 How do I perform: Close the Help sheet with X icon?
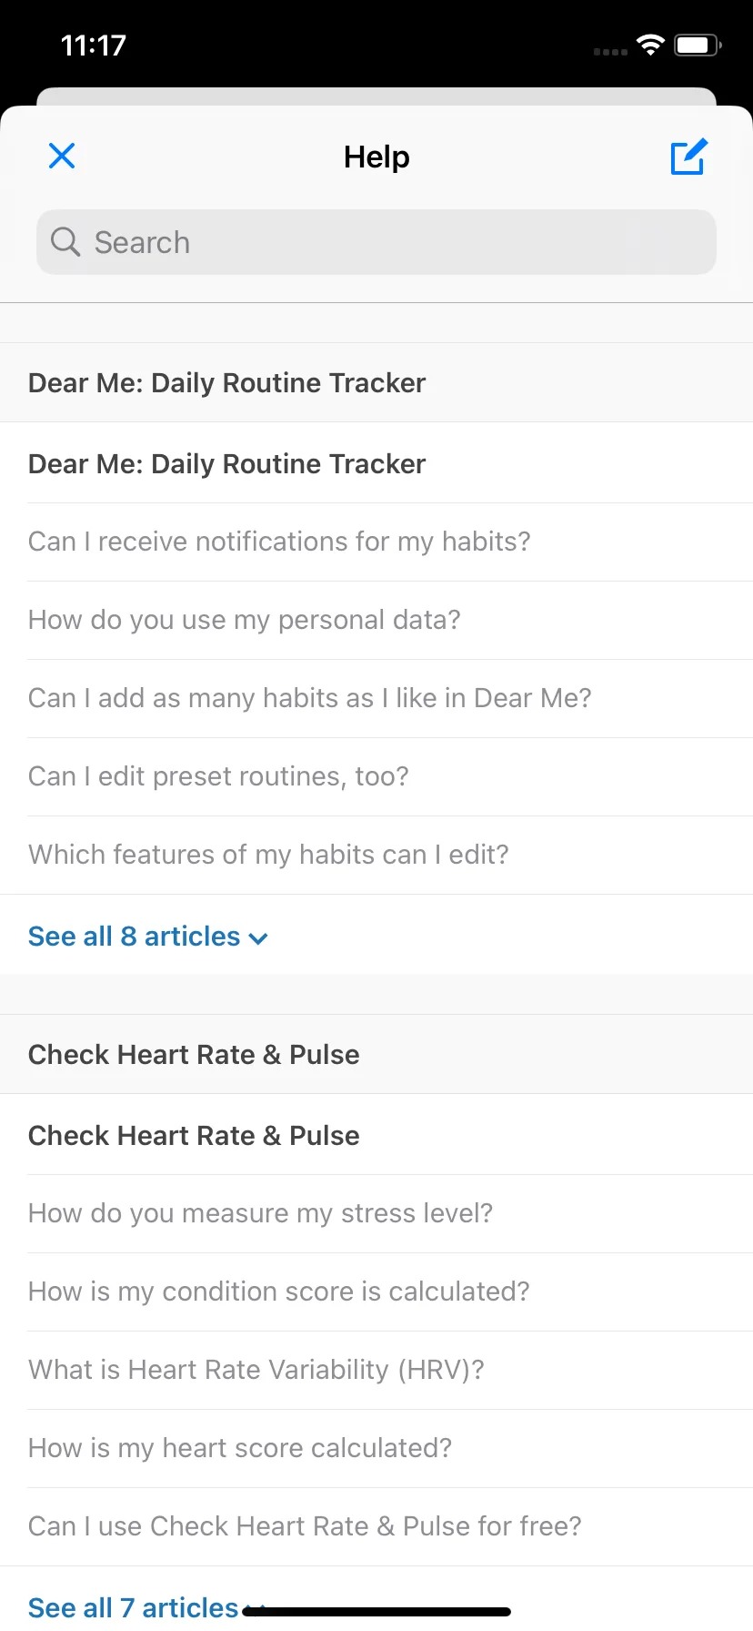tap(62, 157)
